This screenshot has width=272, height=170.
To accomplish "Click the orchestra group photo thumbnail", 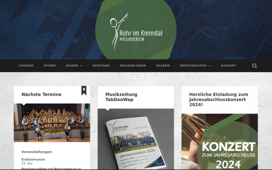I will coord(52,123).
